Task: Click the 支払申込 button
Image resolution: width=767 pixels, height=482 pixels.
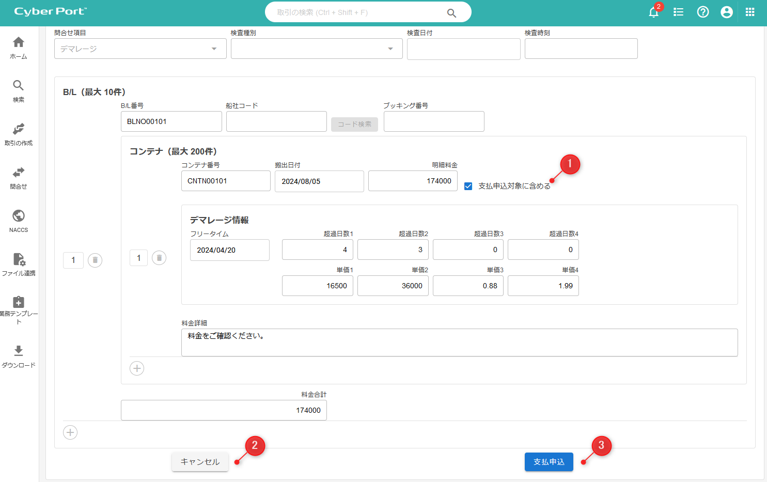Action: pos(549,462)
